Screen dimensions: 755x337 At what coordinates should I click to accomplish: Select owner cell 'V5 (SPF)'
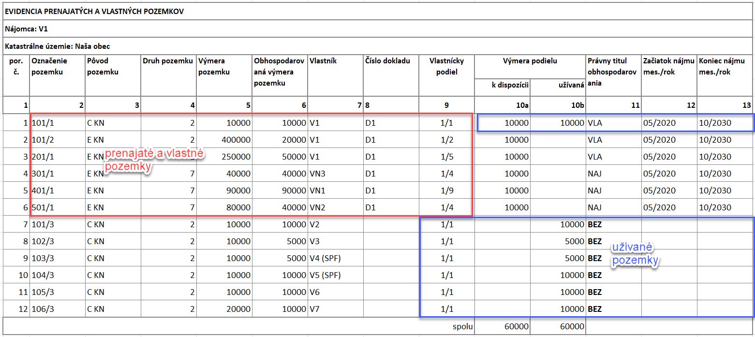point(325,275)
